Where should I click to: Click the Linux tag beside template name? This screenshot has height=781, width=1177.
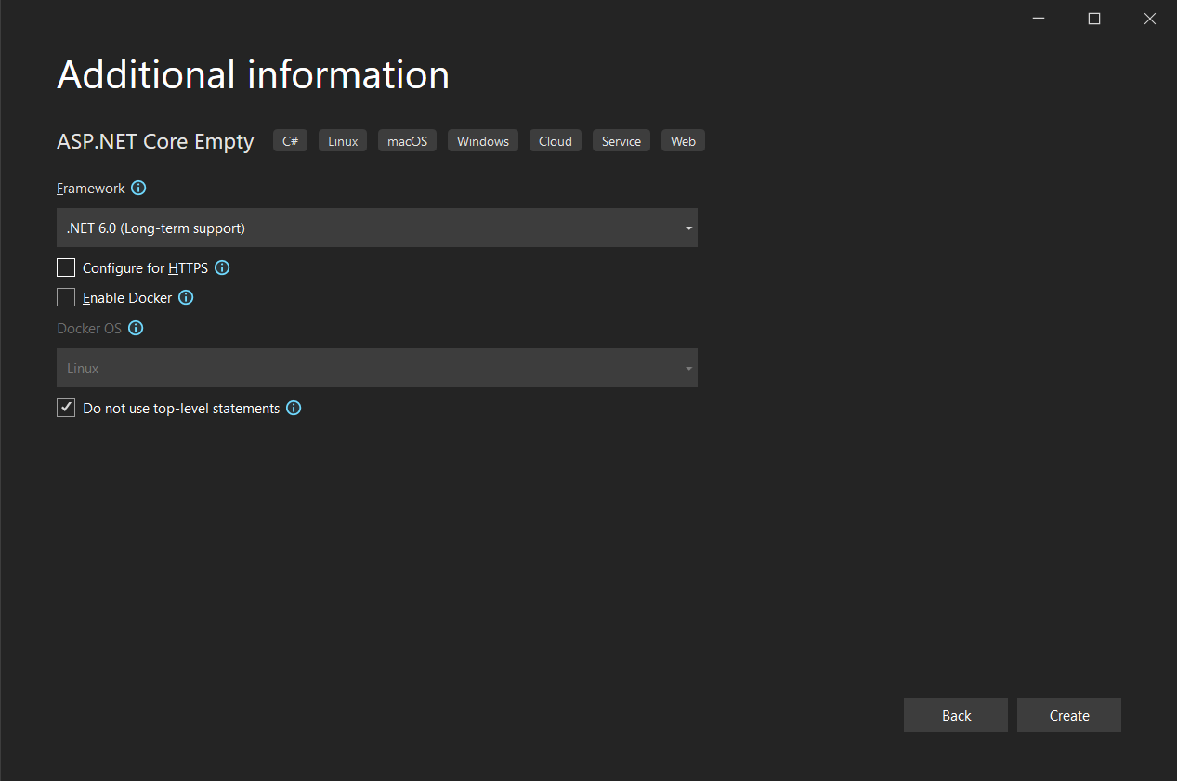tap(343, 141)
